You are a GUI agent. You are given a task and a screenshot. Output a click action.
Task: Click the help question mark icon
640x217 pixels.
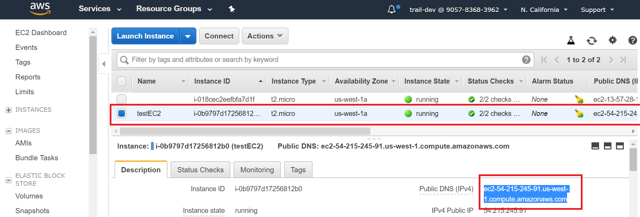[x=632, y=40]
